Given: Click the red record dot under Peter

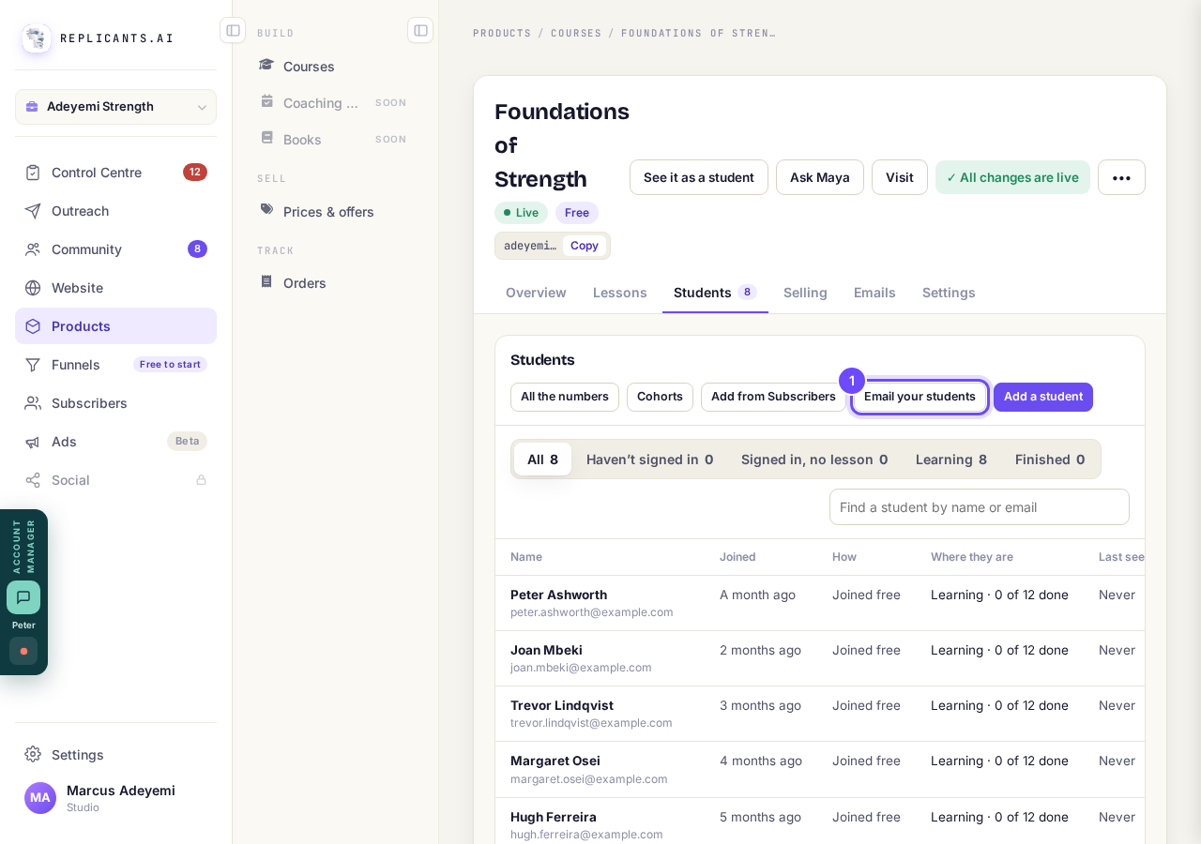Looking at the screenshot, I should [23, 651].
